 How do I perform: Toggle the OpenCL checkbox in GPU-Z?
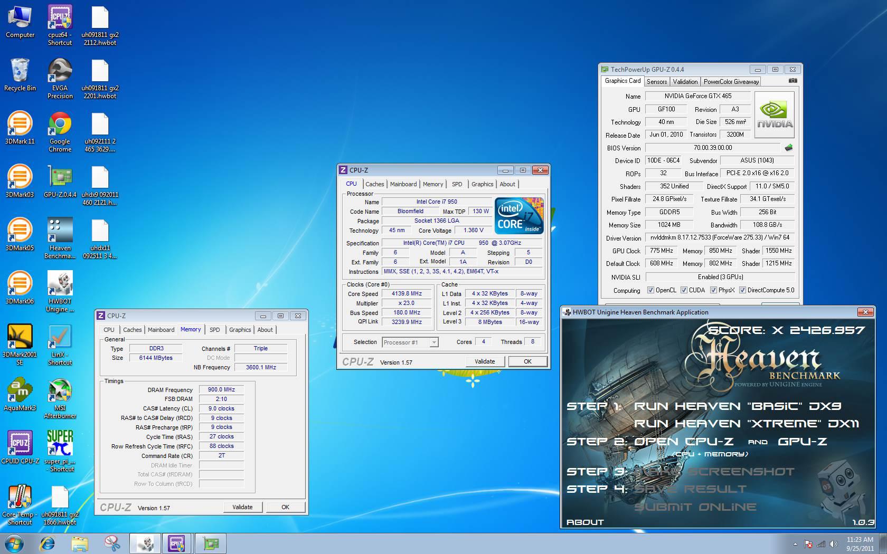click(x=650, y=290)
